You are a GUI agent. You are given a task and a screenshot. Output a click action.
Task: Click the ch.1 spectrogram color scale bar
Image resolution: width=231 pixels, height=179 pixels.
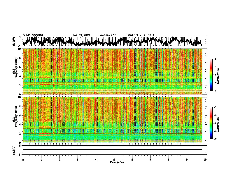(211, 75)
